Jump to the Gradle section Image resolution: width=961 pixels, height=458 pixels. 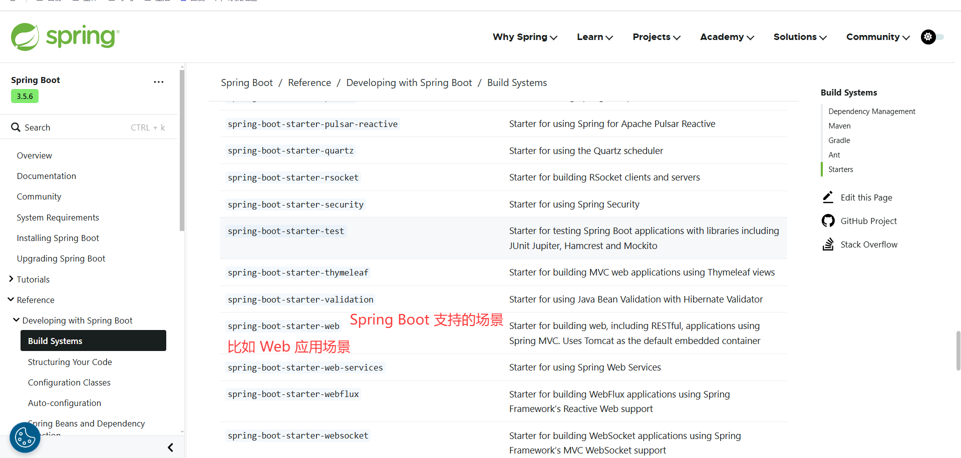pos(839,140)
